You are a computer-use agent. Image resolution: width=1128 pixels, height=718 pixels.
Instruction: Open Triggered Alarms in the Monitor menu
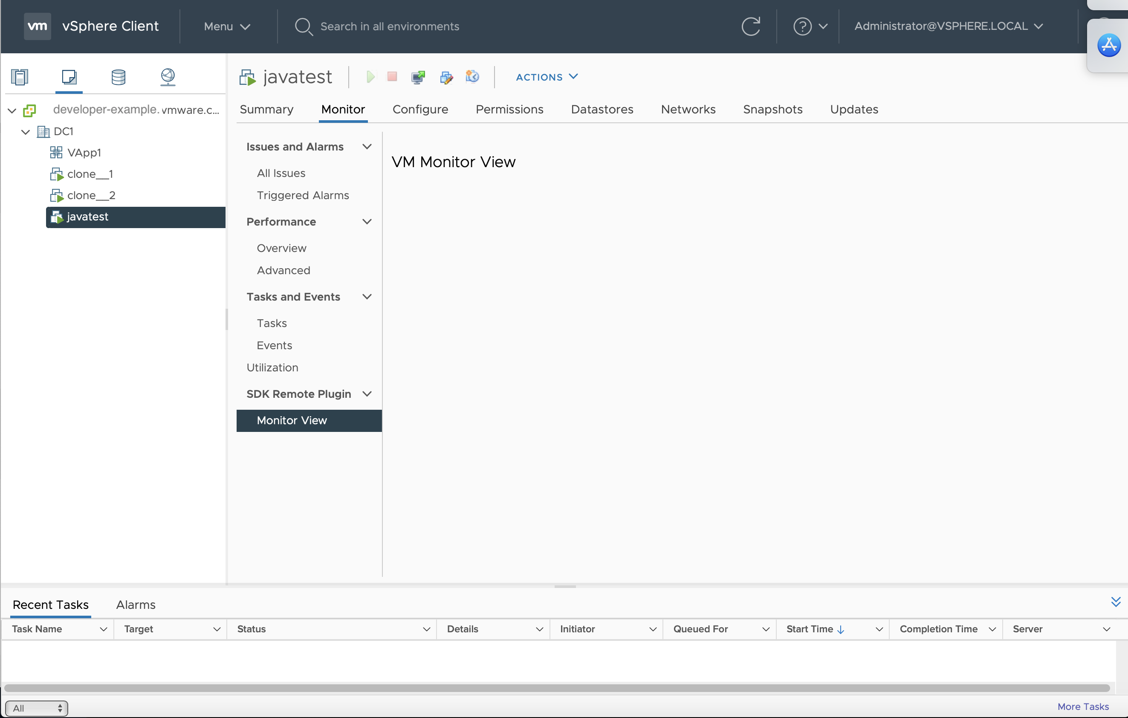coord(303,195)
